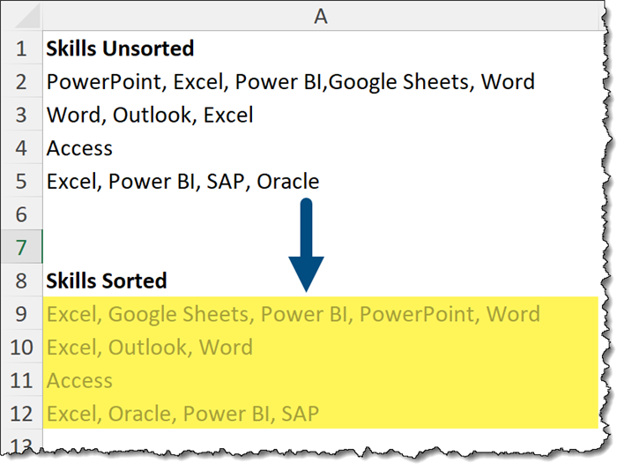Click the row 5 header number
Viewport: 617px width, 464px height.
coord(21,182)
